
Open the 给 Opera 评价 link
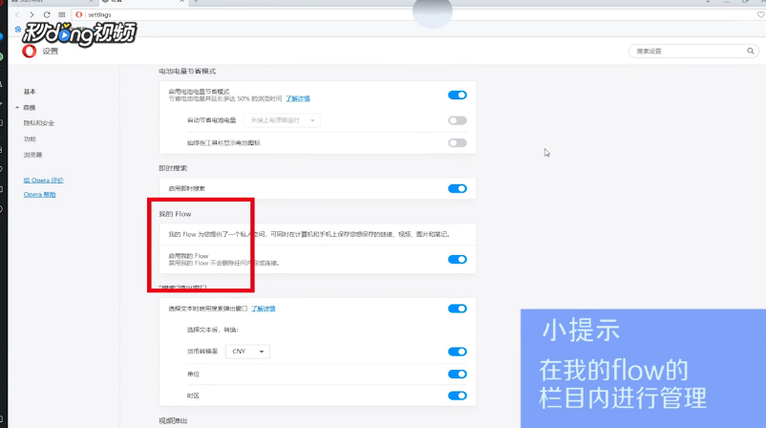[x=44, y=181]
